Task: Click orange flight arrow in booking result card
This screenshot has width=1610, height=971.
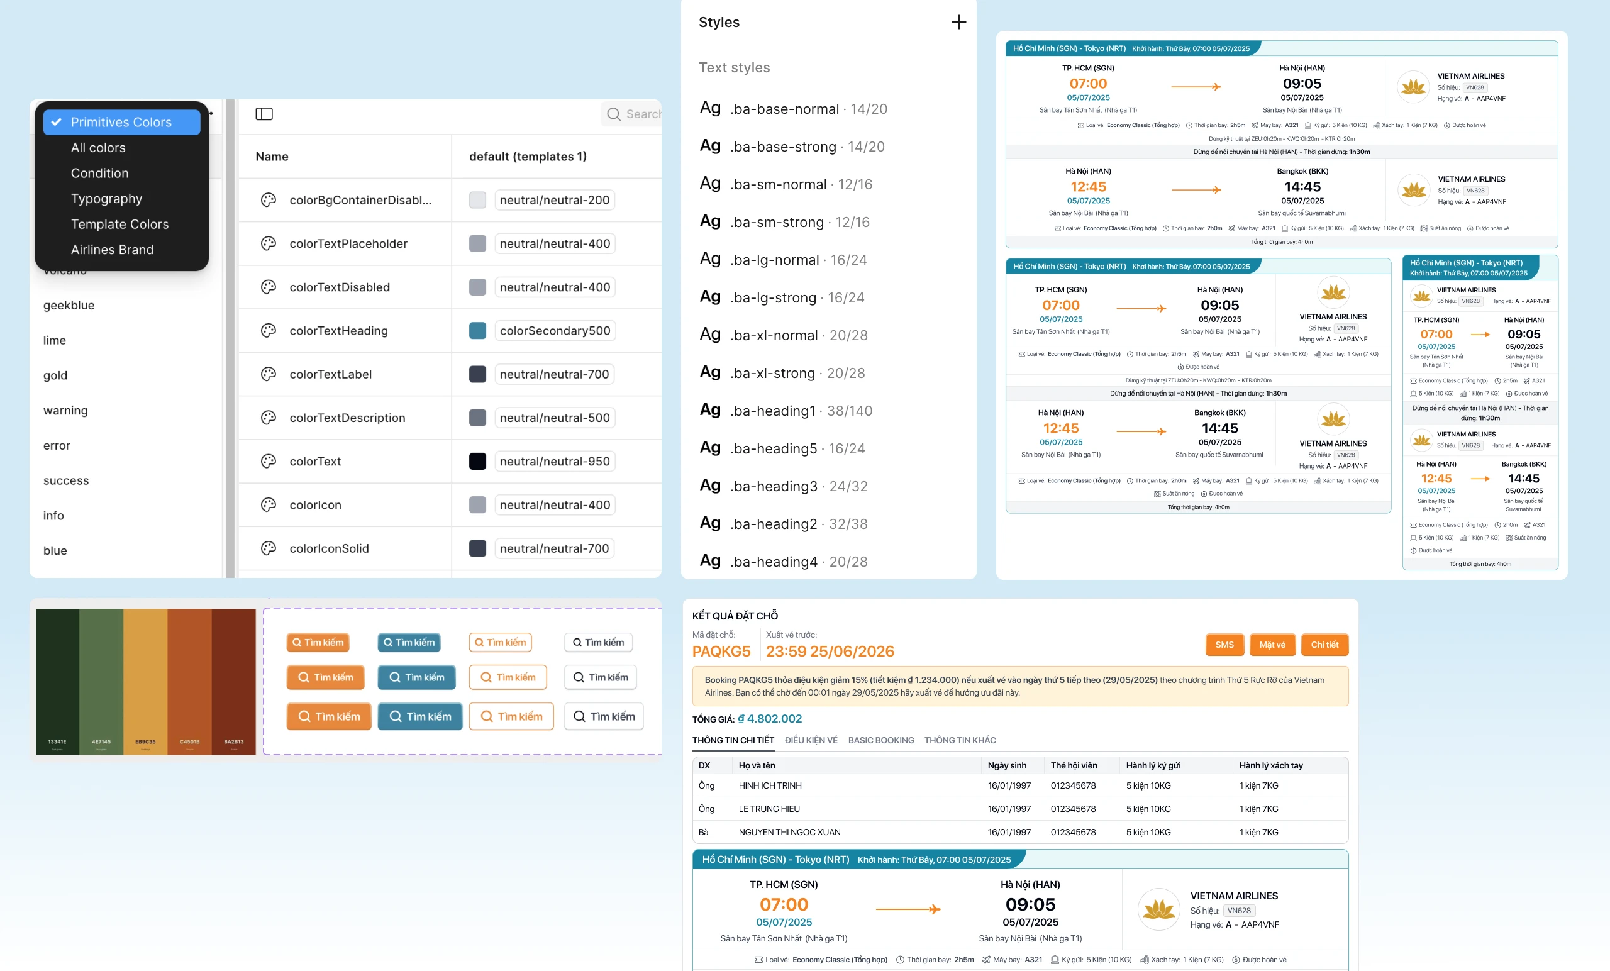Action: click(908, 909)
